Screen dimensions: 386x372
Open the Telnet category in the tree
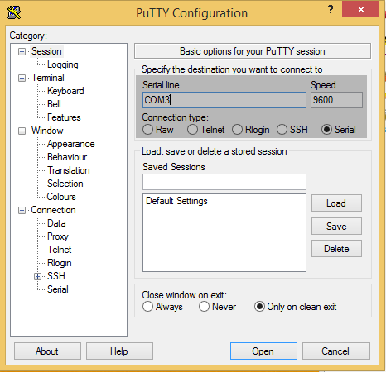click(60, 250)
